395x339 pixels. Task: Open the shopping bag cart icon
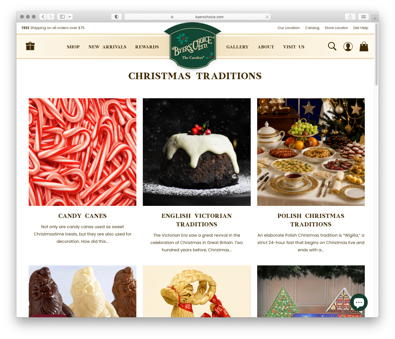pos(364,46)
